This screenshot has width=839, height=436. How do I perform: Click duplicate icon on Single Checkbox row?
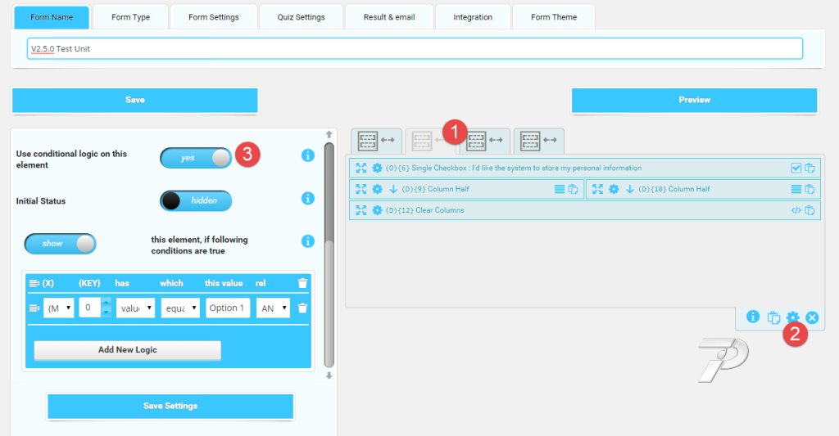pyautogui.click(x=810, y=169)
